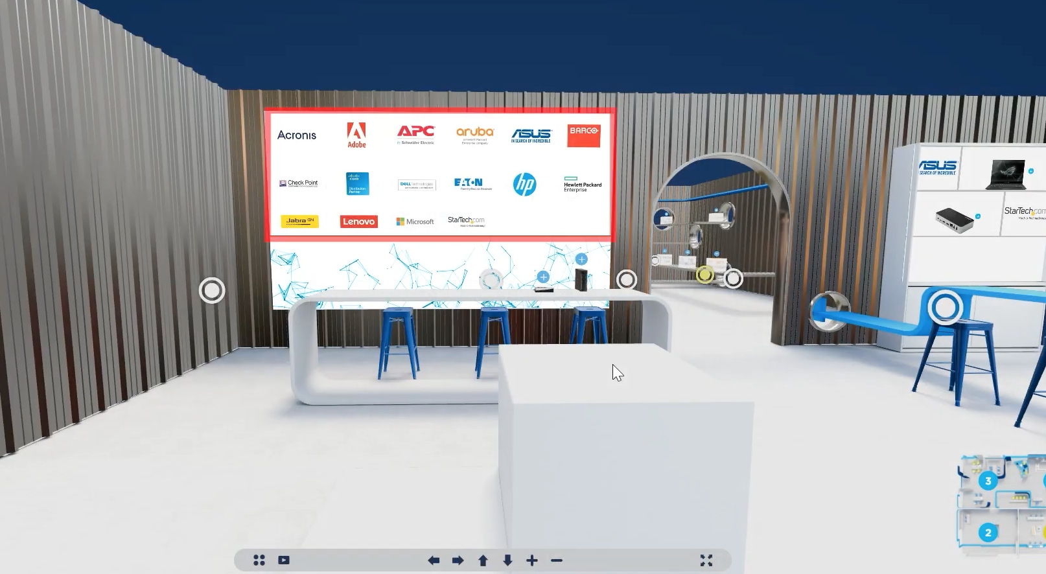The height and width of the screenshot is (574, 1046).
Task: Click the Lenovo logo on brand wall
Action: click(358, 222)
